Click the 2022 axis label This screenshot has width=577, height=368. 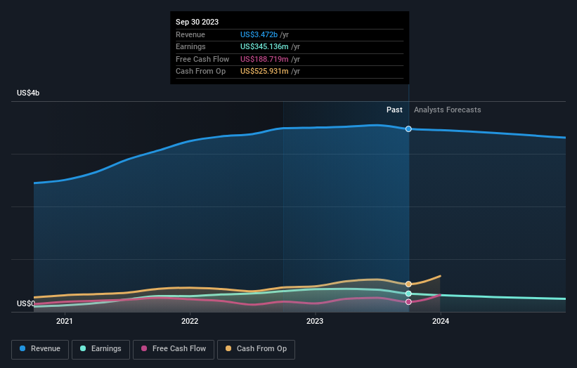click(x=190, y=322)
